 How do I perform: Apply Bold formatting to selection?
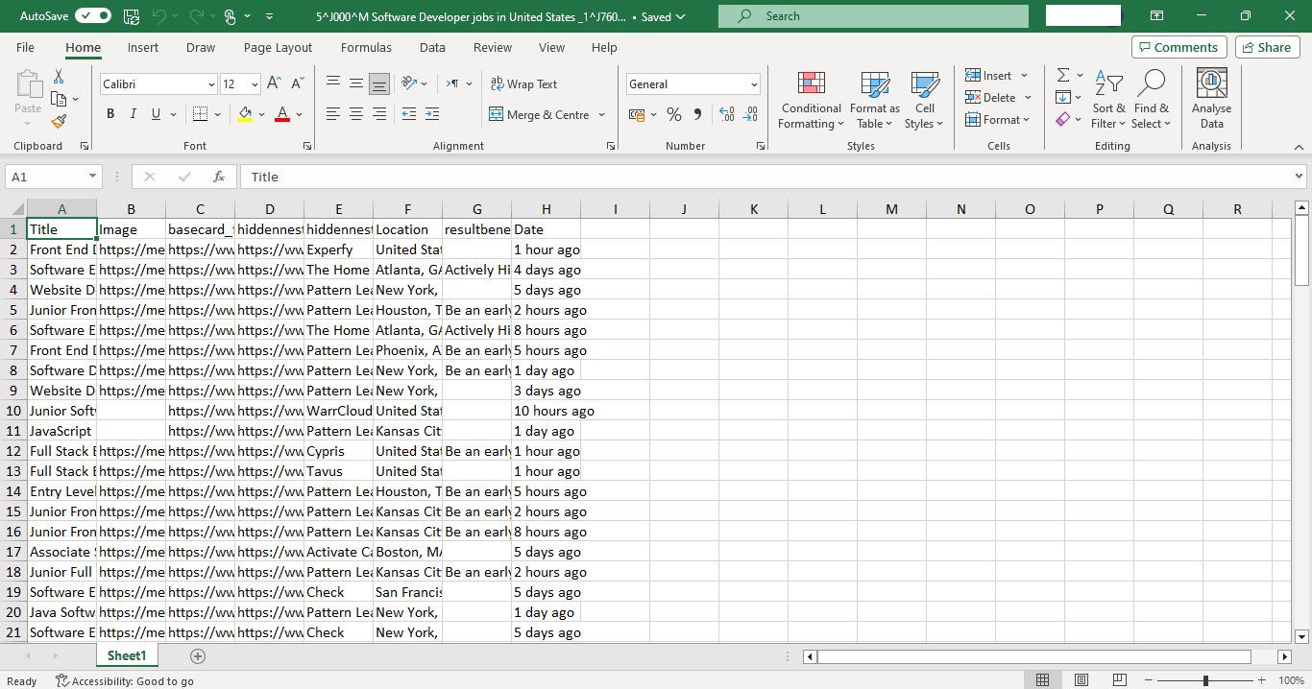click(110, 114)
